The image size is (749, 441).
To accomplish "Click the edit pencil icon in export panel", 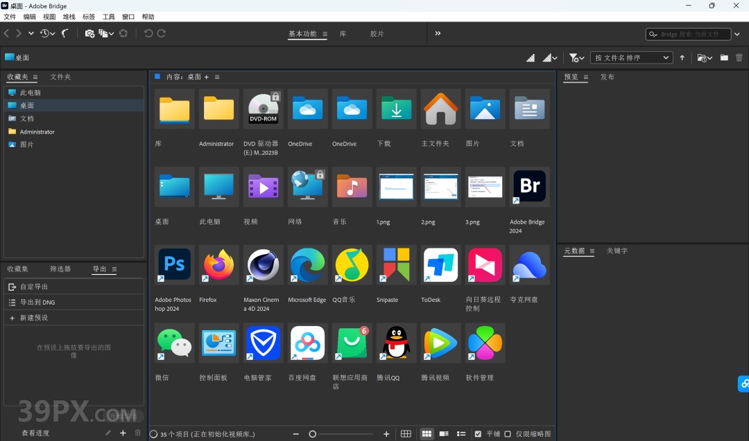I will (108, 433).
